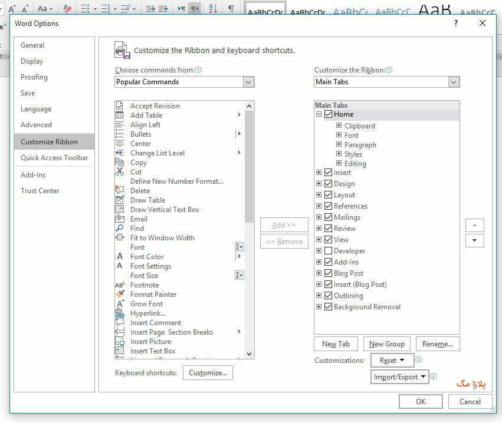Collapse the Home tab tree node
Screen dimensions: 502x423
pos(319,114)
